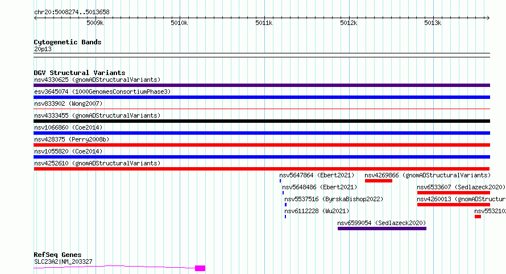Click the red nsv4269866 variant bar
Viewport: 506px width, 274px height.
(x=379, y=181)
